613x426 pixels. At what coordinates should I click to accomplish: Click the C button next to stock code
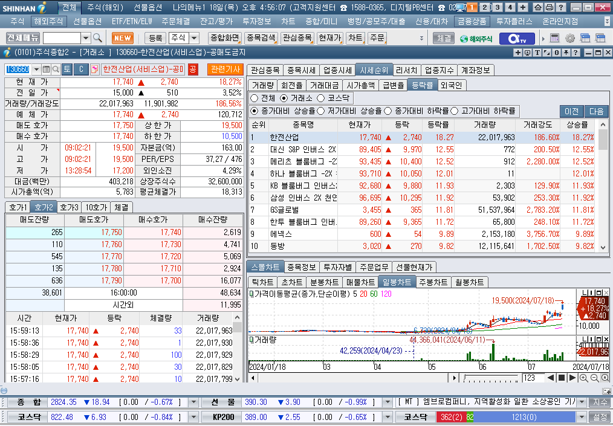(82, 69)
